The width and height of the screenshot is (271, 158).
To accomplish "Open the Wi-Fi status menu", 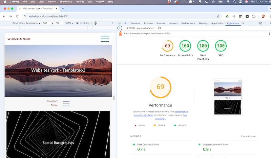I will 228,2.
